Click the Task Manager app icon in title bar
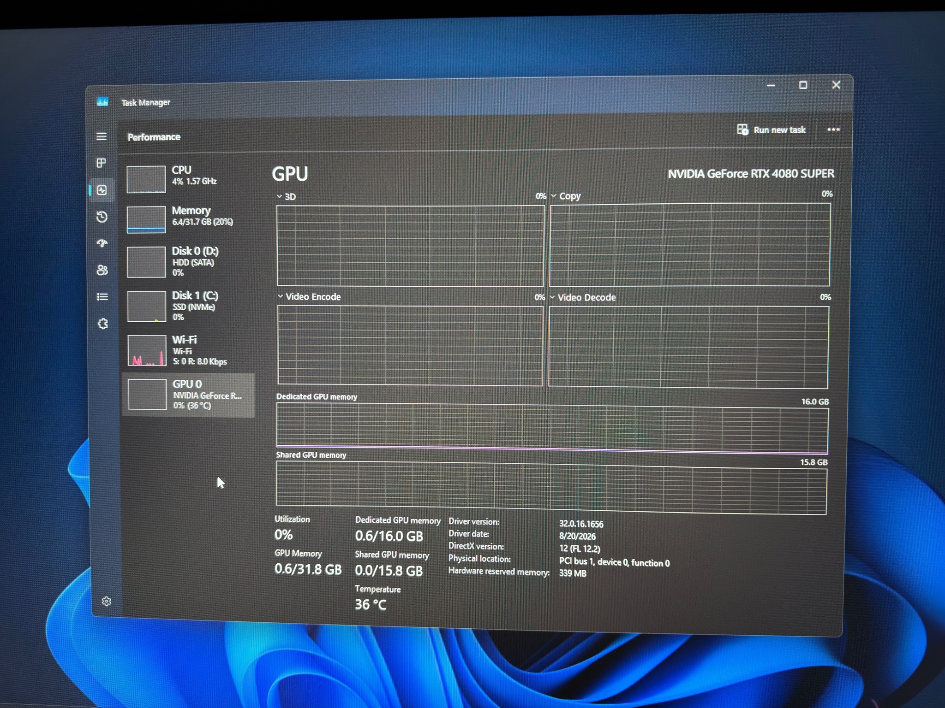Image resolution: width=945 pixels, height=708 pixels. pos(102,101)
